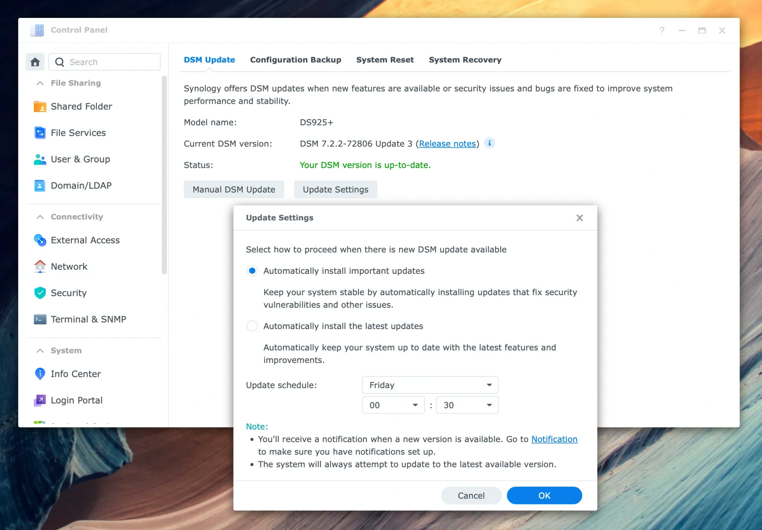This screenshot has height=530, width=762.
Task: Switch to DSM Update tab
Action: coord(209,60)
